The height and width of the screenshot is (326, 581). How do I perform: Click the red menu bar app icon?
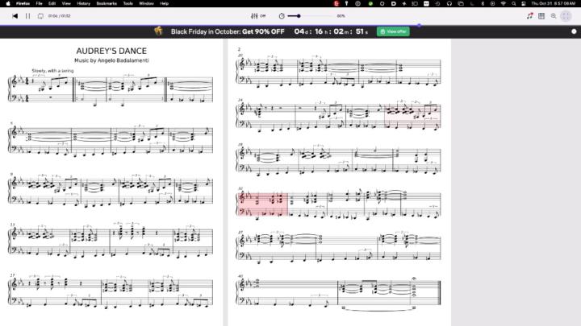336,3
